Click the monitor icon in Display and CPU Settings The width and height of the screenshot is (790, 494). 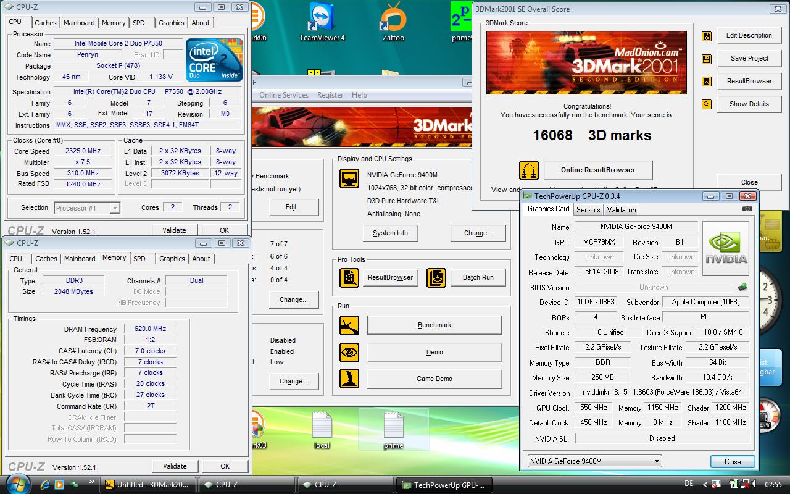[x=349, y=178]
